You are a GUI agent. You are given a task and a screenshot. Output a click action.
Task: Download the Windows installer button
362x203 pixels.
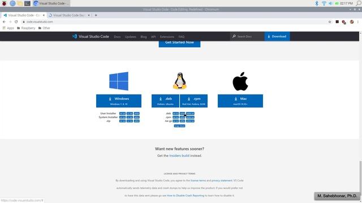pyautogui.click(x=119, y=101)
